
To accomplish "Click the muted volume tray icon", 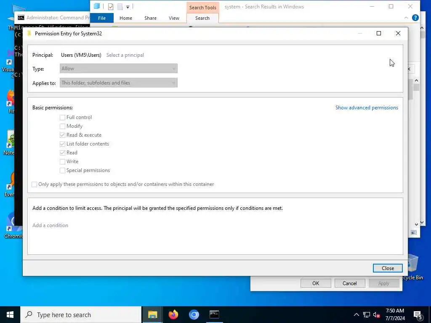I will coord(376,315).
